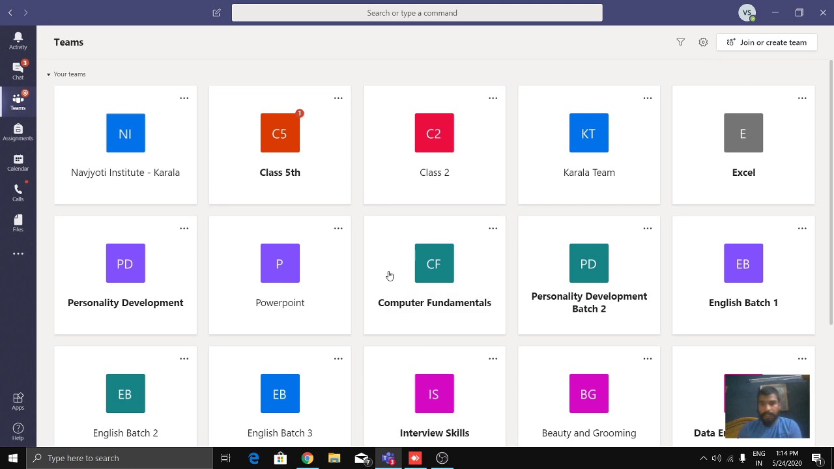This screenshot has width=834, height=469.
Task: Open the Activity feed
Action: [18, 40]
